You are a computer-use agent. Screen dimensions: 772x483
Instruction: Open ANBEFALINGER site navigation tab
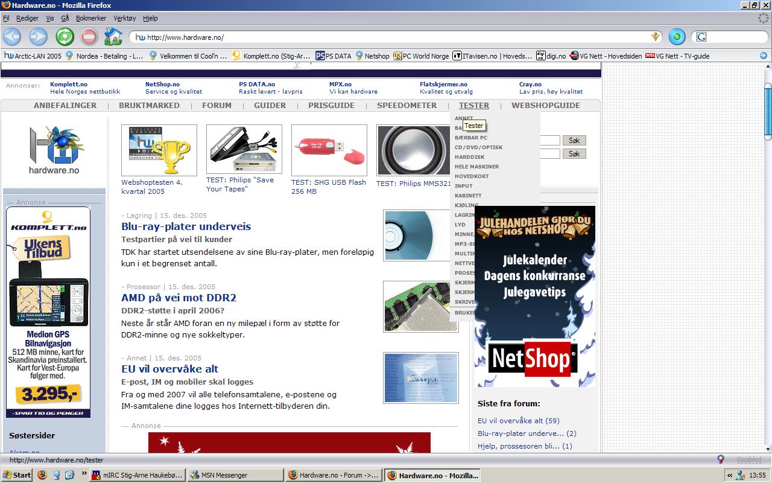click(x=65, y=105)
